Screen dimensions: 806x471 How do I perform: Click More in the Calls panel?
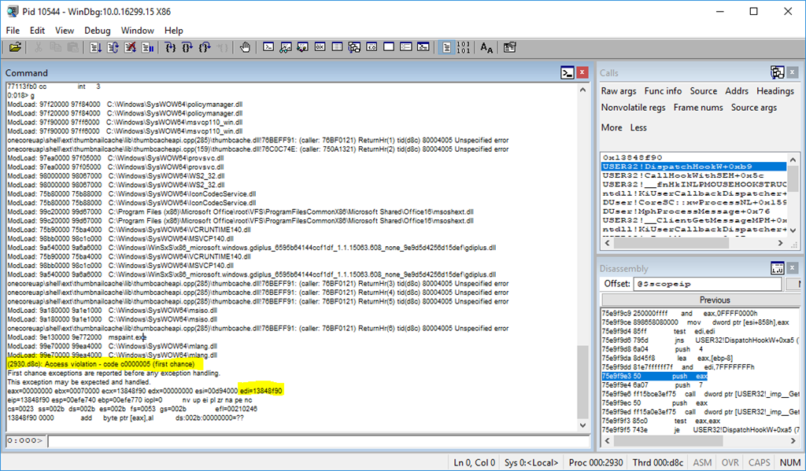(612, 127)
